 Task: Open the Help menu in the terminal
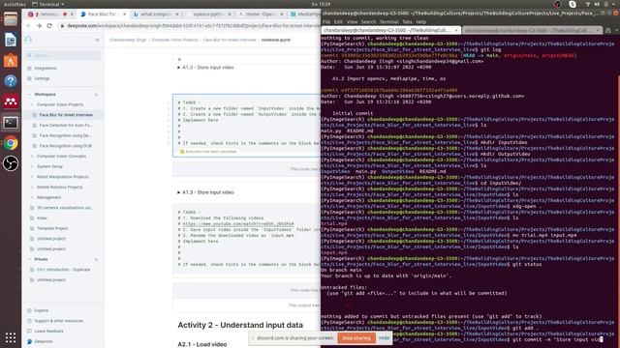(421, 22)
